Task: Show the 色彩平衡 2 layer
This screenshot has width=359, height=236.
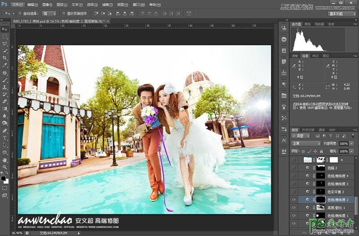Action: pos(293,192)
